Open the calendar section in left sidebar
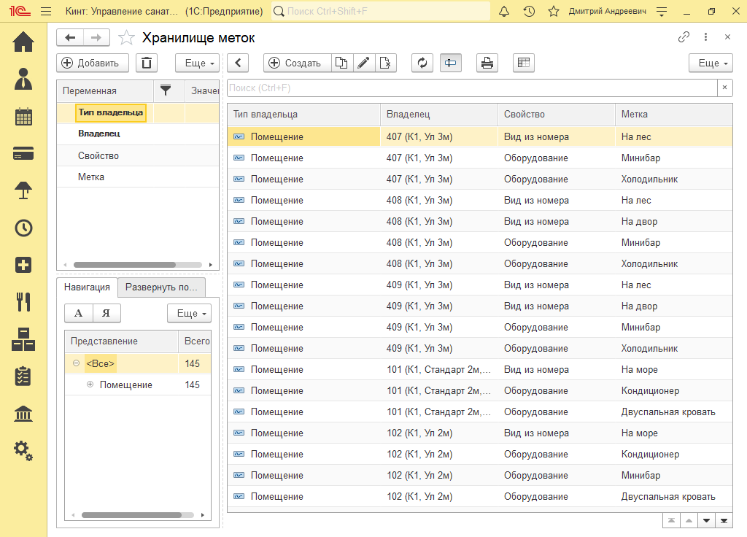The image size is (747, 537). [x=23, y=117]
